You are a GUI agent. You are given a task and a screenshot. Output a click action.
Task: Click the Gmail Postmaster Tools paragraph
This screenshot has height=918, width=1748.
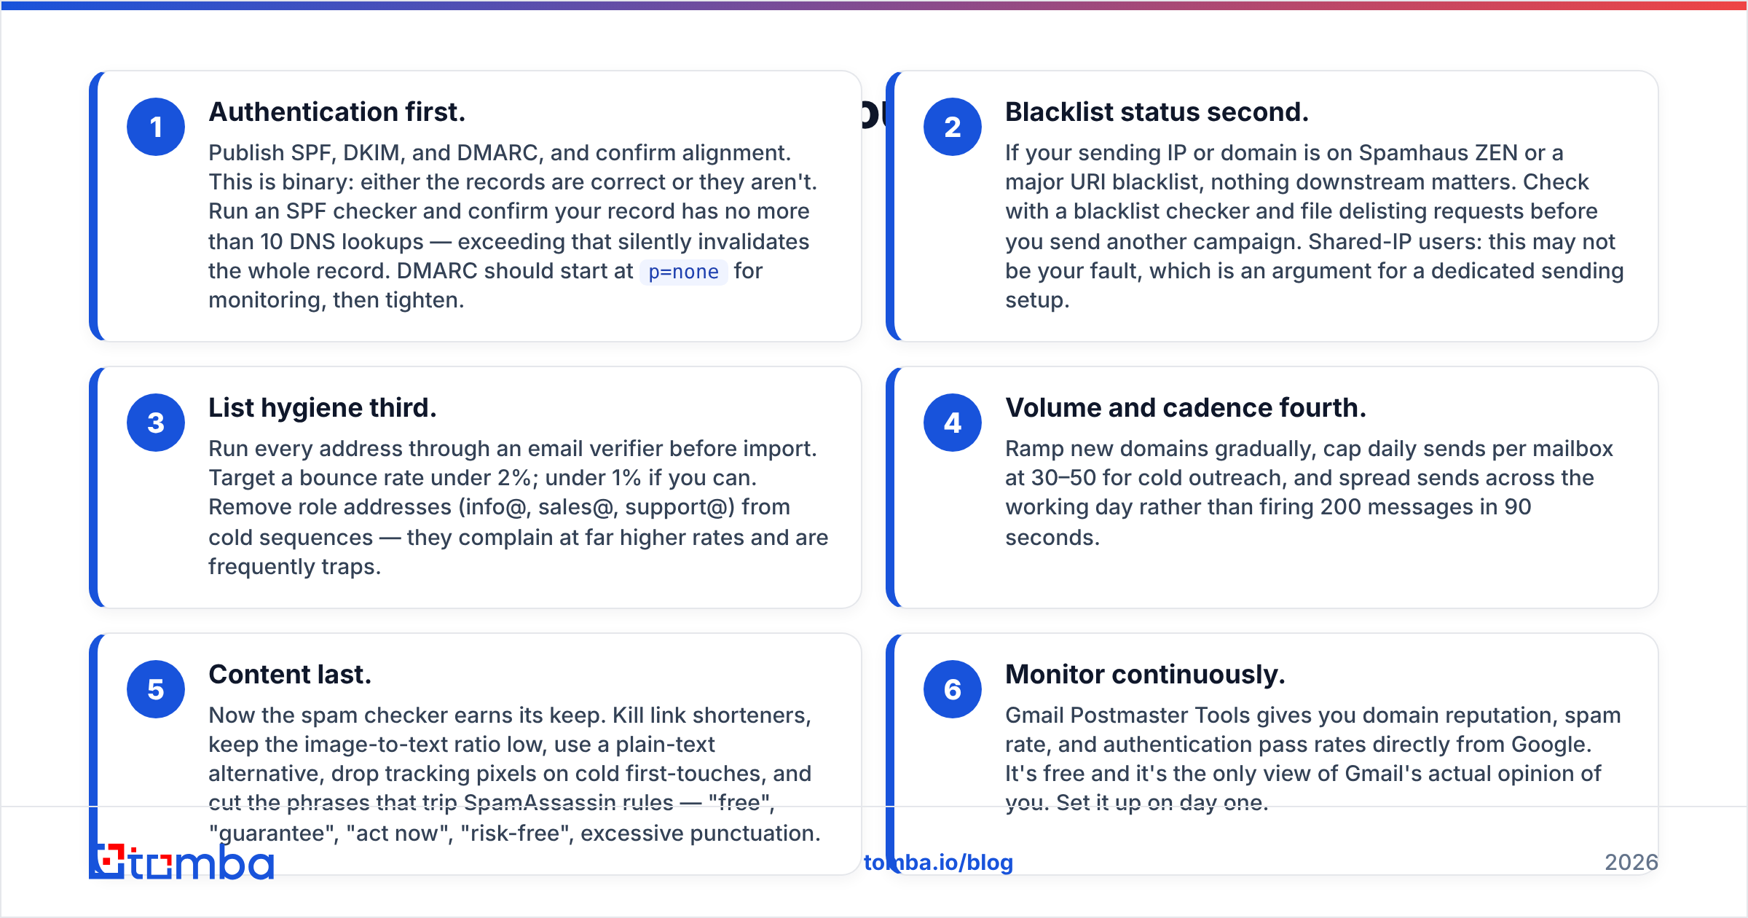(1313, 758)
